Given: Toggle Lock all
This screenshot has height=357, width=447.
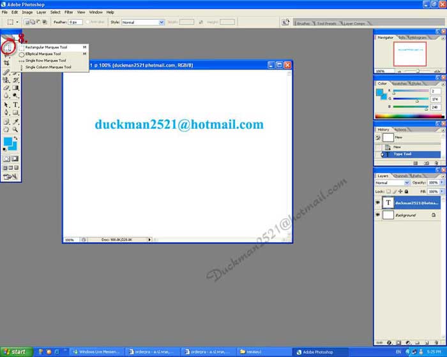Looking at the screenshot, I should (407, 191).
